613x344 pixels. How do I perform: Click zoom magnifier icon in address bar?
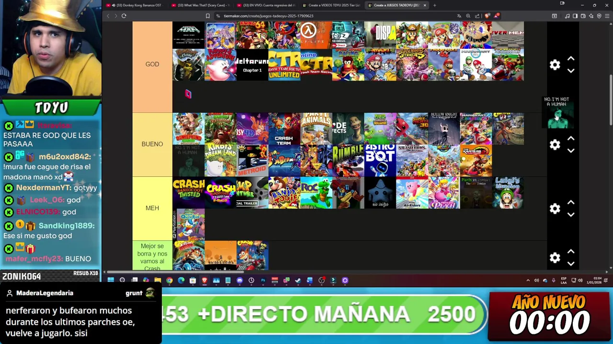pyautogui.click(x=468, y=16)
